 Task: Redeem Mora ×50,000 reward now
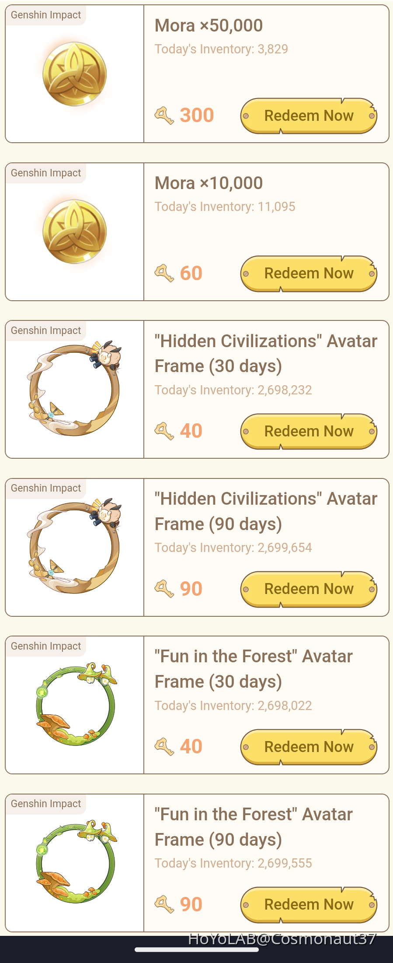309,116
